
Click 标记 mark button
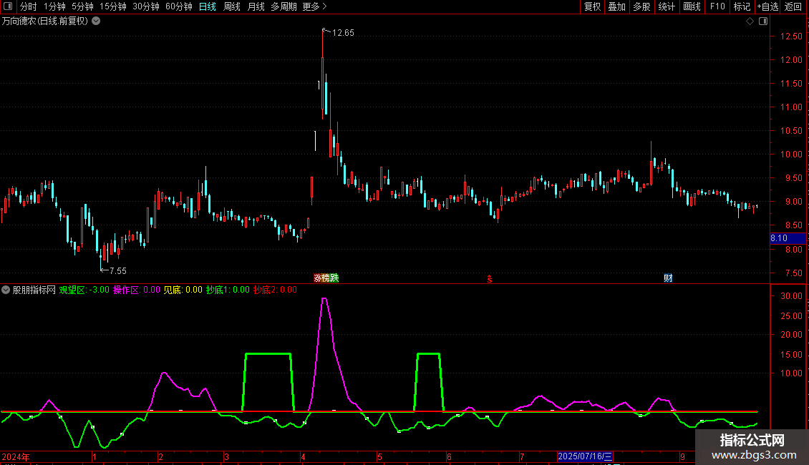pyautogui.click(x=742, y=6)
